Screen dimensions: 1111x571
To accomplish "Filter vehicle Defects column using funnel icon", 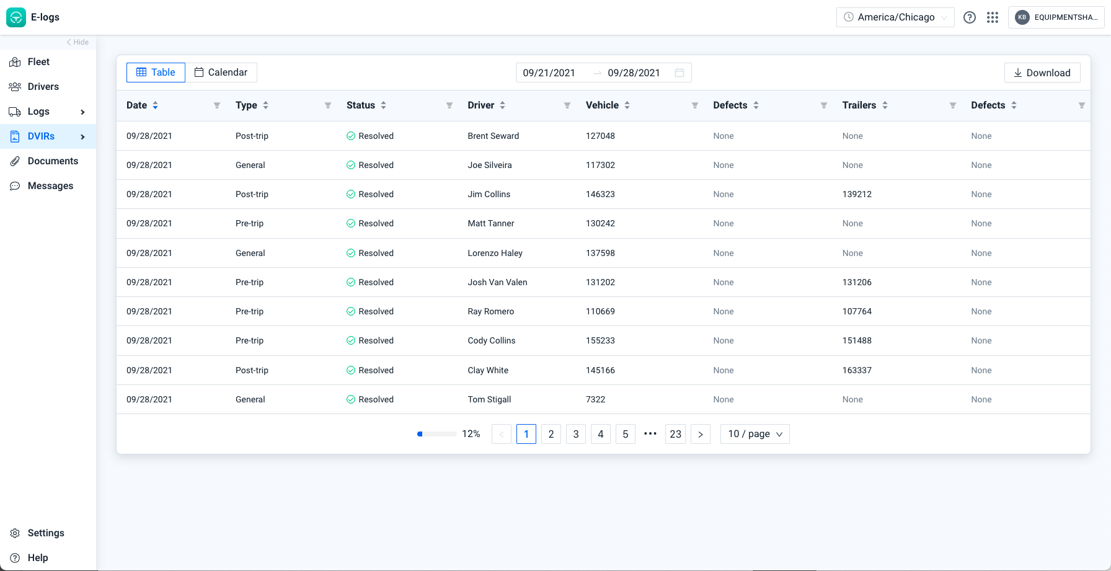I will (x=824, y=105).
